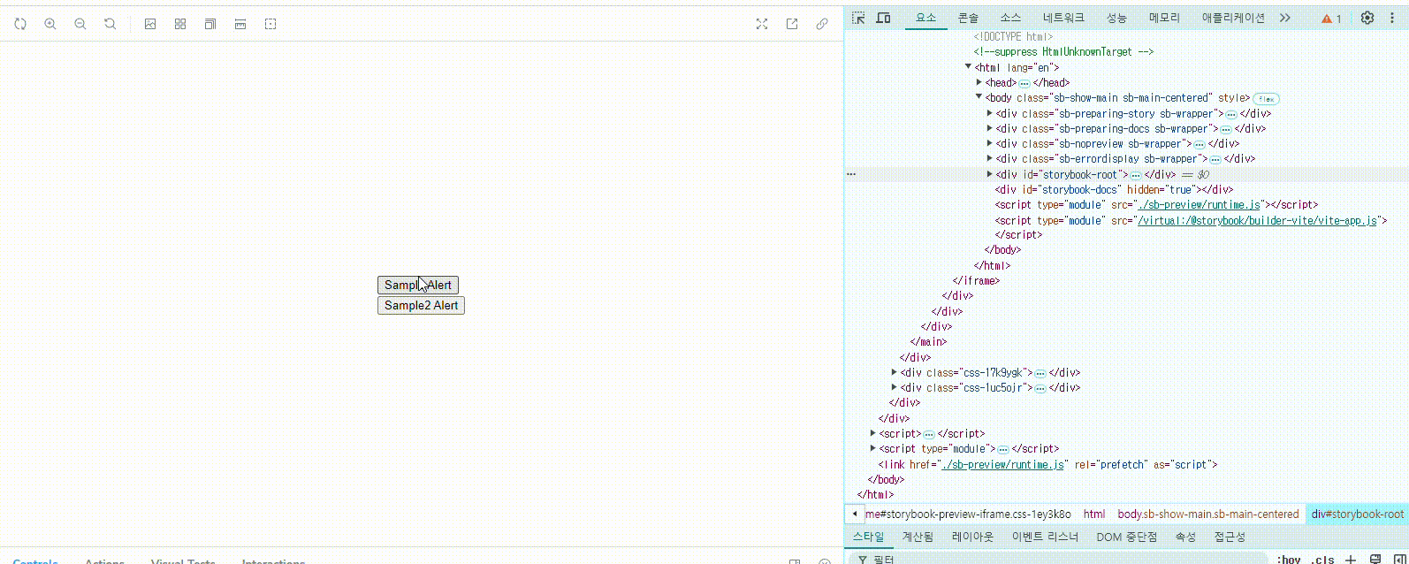Image resolution: width=1409 pixels, height=564 pixels.
Task: Select the storybook-preview-iframe breadcrumb
Action: [968, 514]
